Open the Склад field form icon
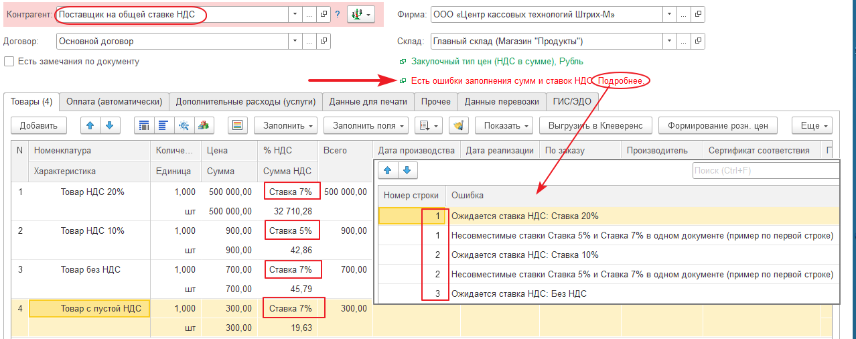The width and height of the screenshot is (856, 339). [x=698, y=42]
